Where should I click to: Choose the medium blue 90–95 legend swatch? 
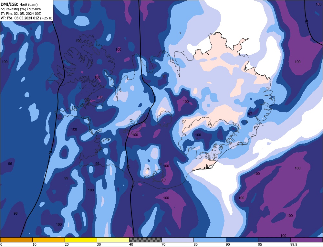[242, 240]
